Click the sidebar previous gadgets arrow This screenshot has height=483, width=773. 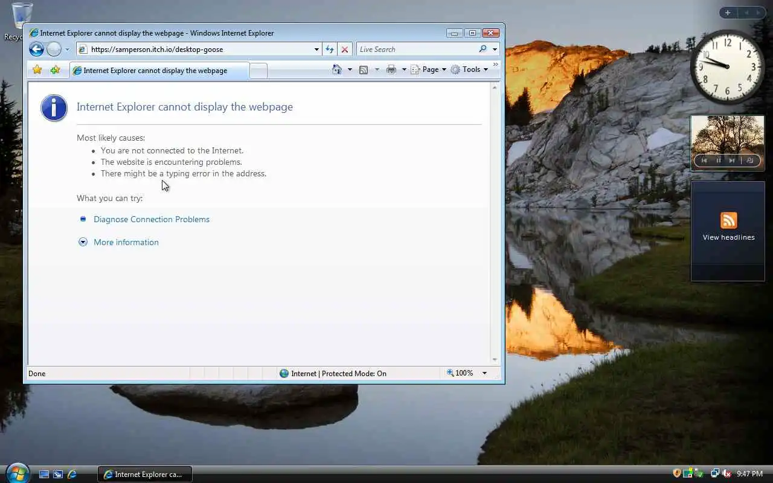click(x=746, y=13)
